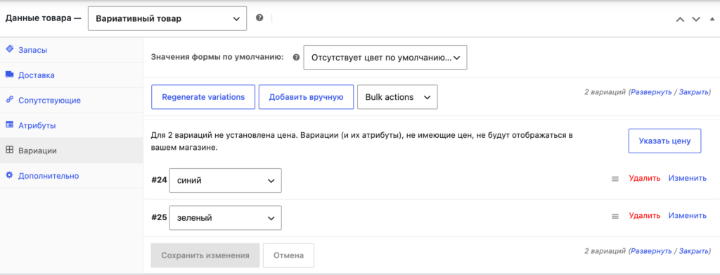Click the Указать цену button

664,141
